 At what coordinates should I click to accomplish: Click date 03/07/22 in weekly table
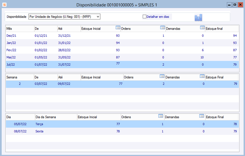(41, 84)
